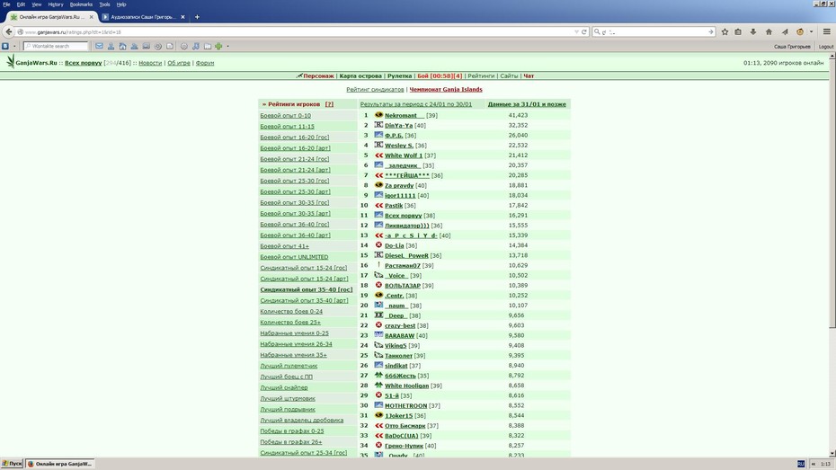The width and height of the screenshot is (836, 470).
Task: Select Боевой опыт 0-10 rating category
Action: coord(285,116)
